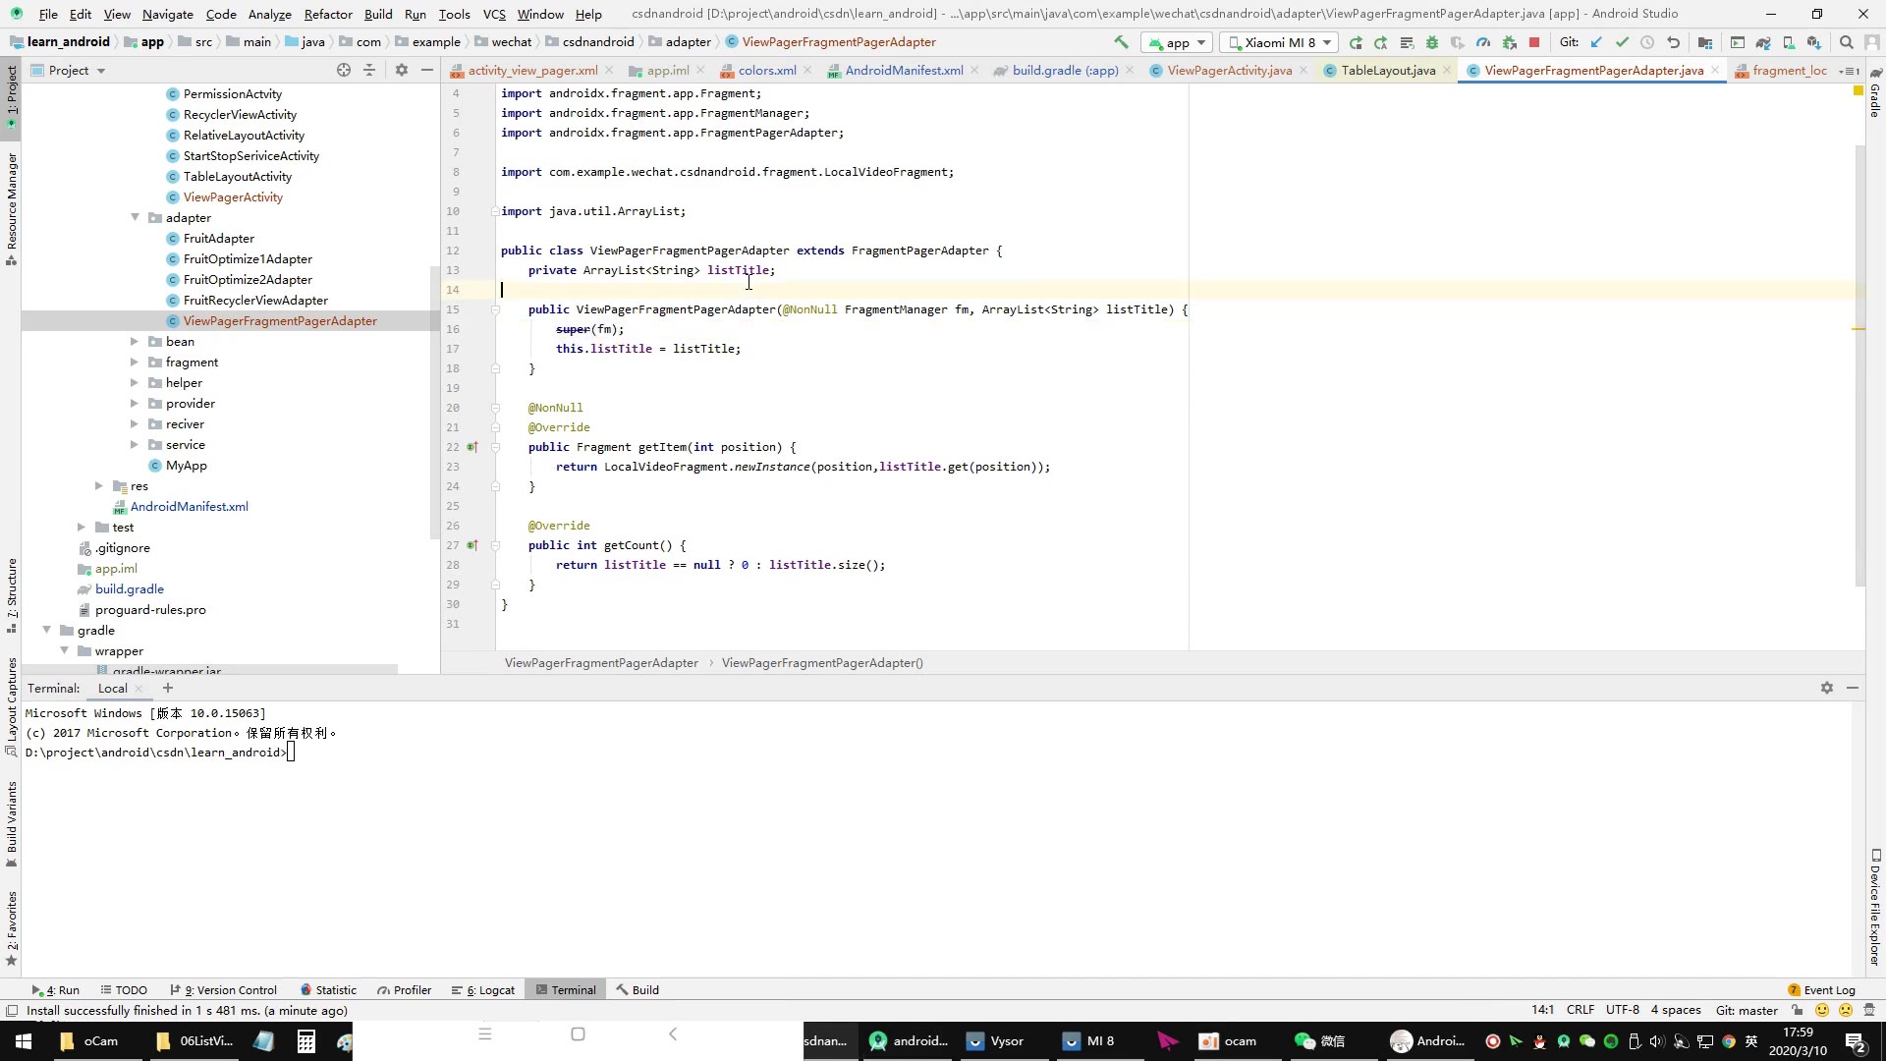Click the Git update project arrow

tap(1596, 42)
